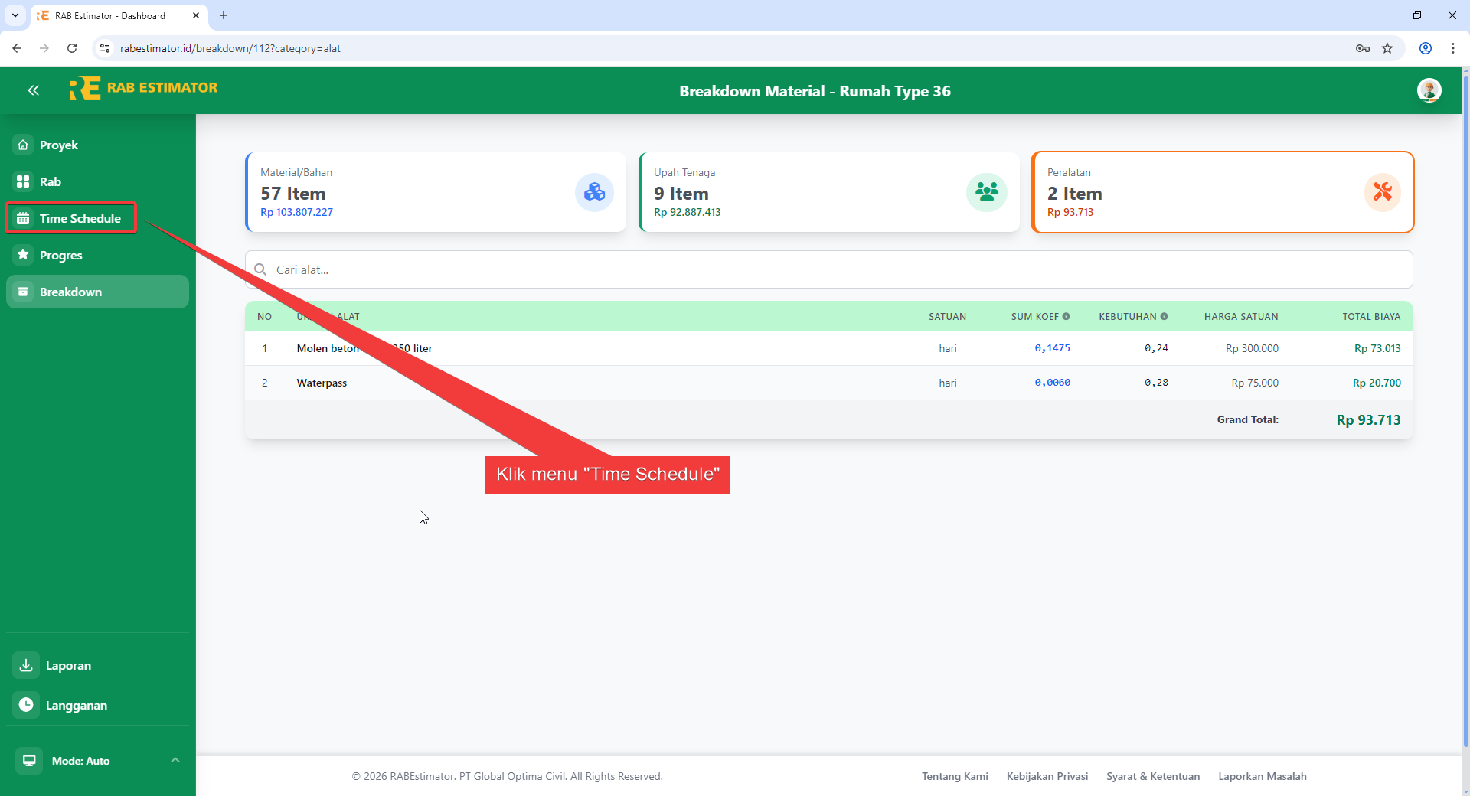Open the browser tab search dropdown

tap(15, 15)
